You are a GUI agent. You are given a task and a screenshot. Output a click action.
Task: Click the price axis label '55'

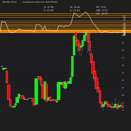tap(123, 43)
